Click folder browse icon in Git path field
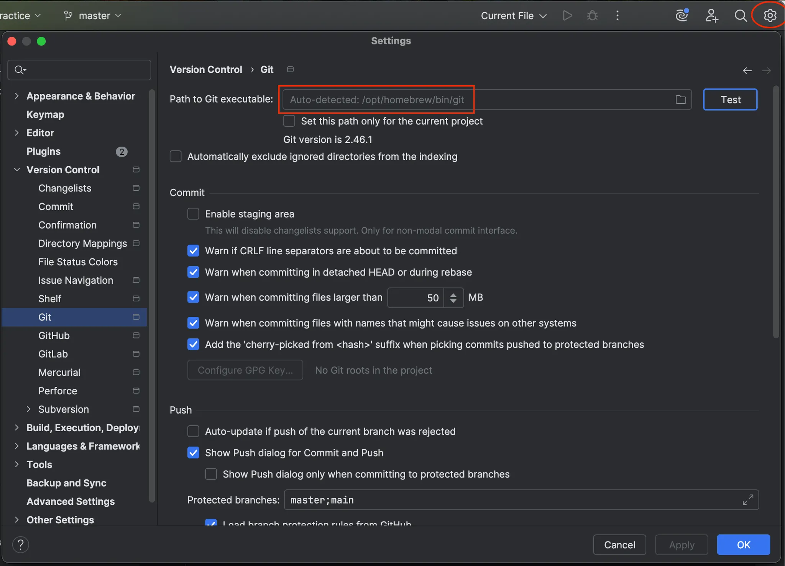The image size is (785, 566). 681,100
